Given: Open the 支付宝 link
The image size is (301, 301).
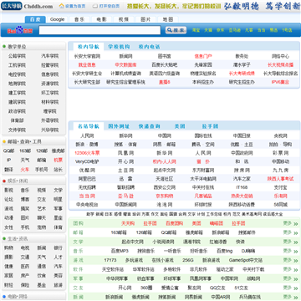Looking at the screenshot, I should (x=280, y=187).
